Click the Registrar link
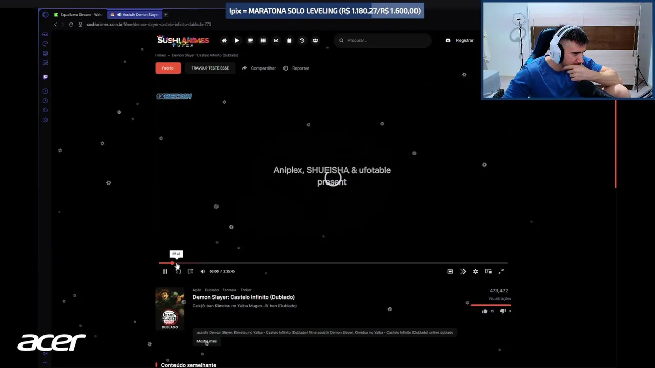The height and width of the screenshot is (368, 655). [465, 40]
